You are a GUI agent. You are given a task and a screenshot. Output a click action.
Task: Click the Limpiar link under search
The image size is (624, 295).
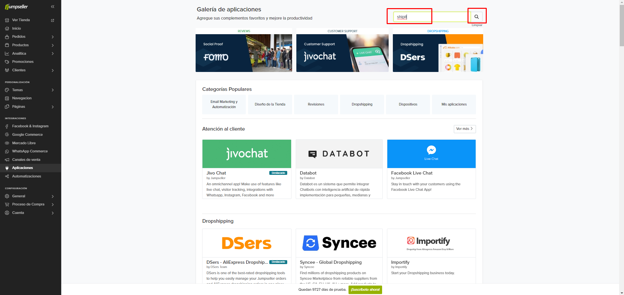pyautogui.click(x=477, y=25)
